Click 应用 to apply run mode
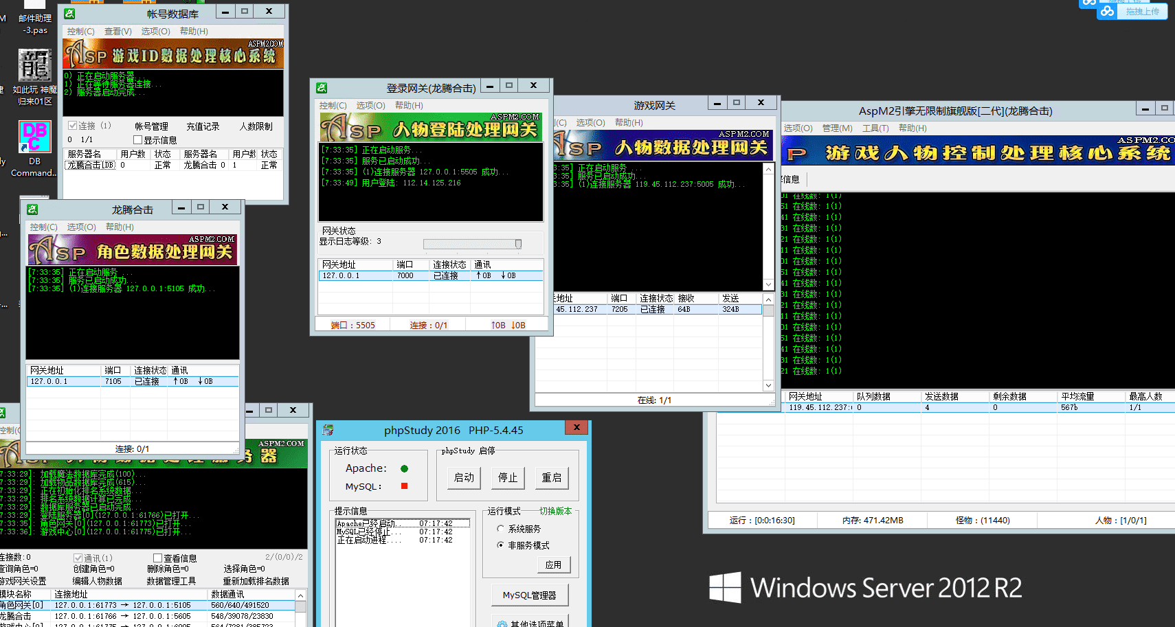Image resolution: width=1175 pixels, height=627 pixels. pyautogui.click(x=553, y=565)
